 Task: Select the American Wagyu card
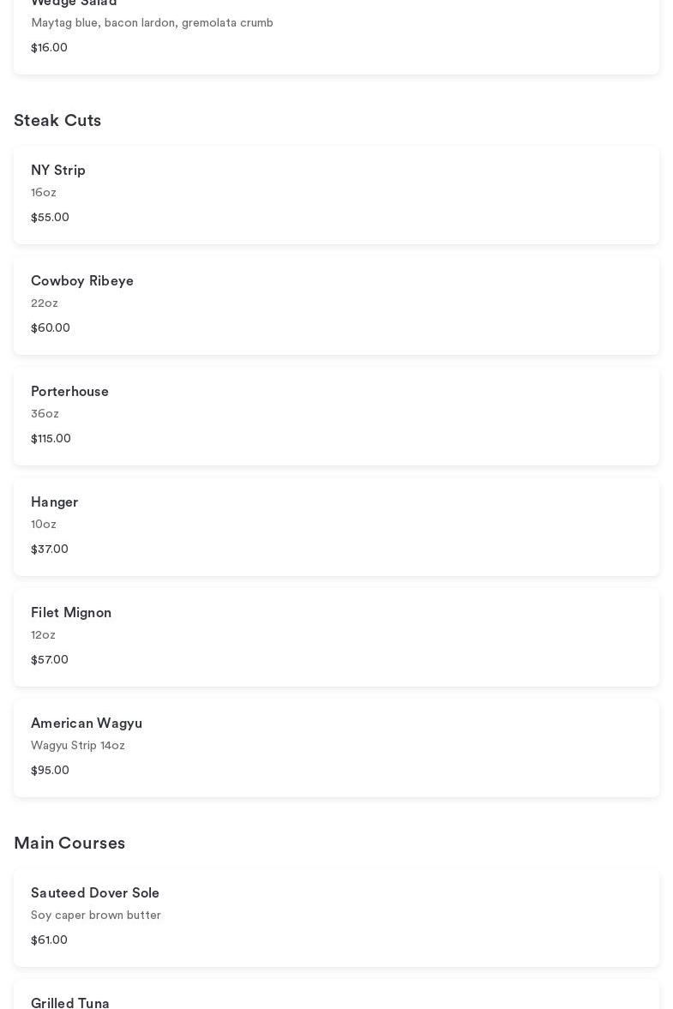336,748
